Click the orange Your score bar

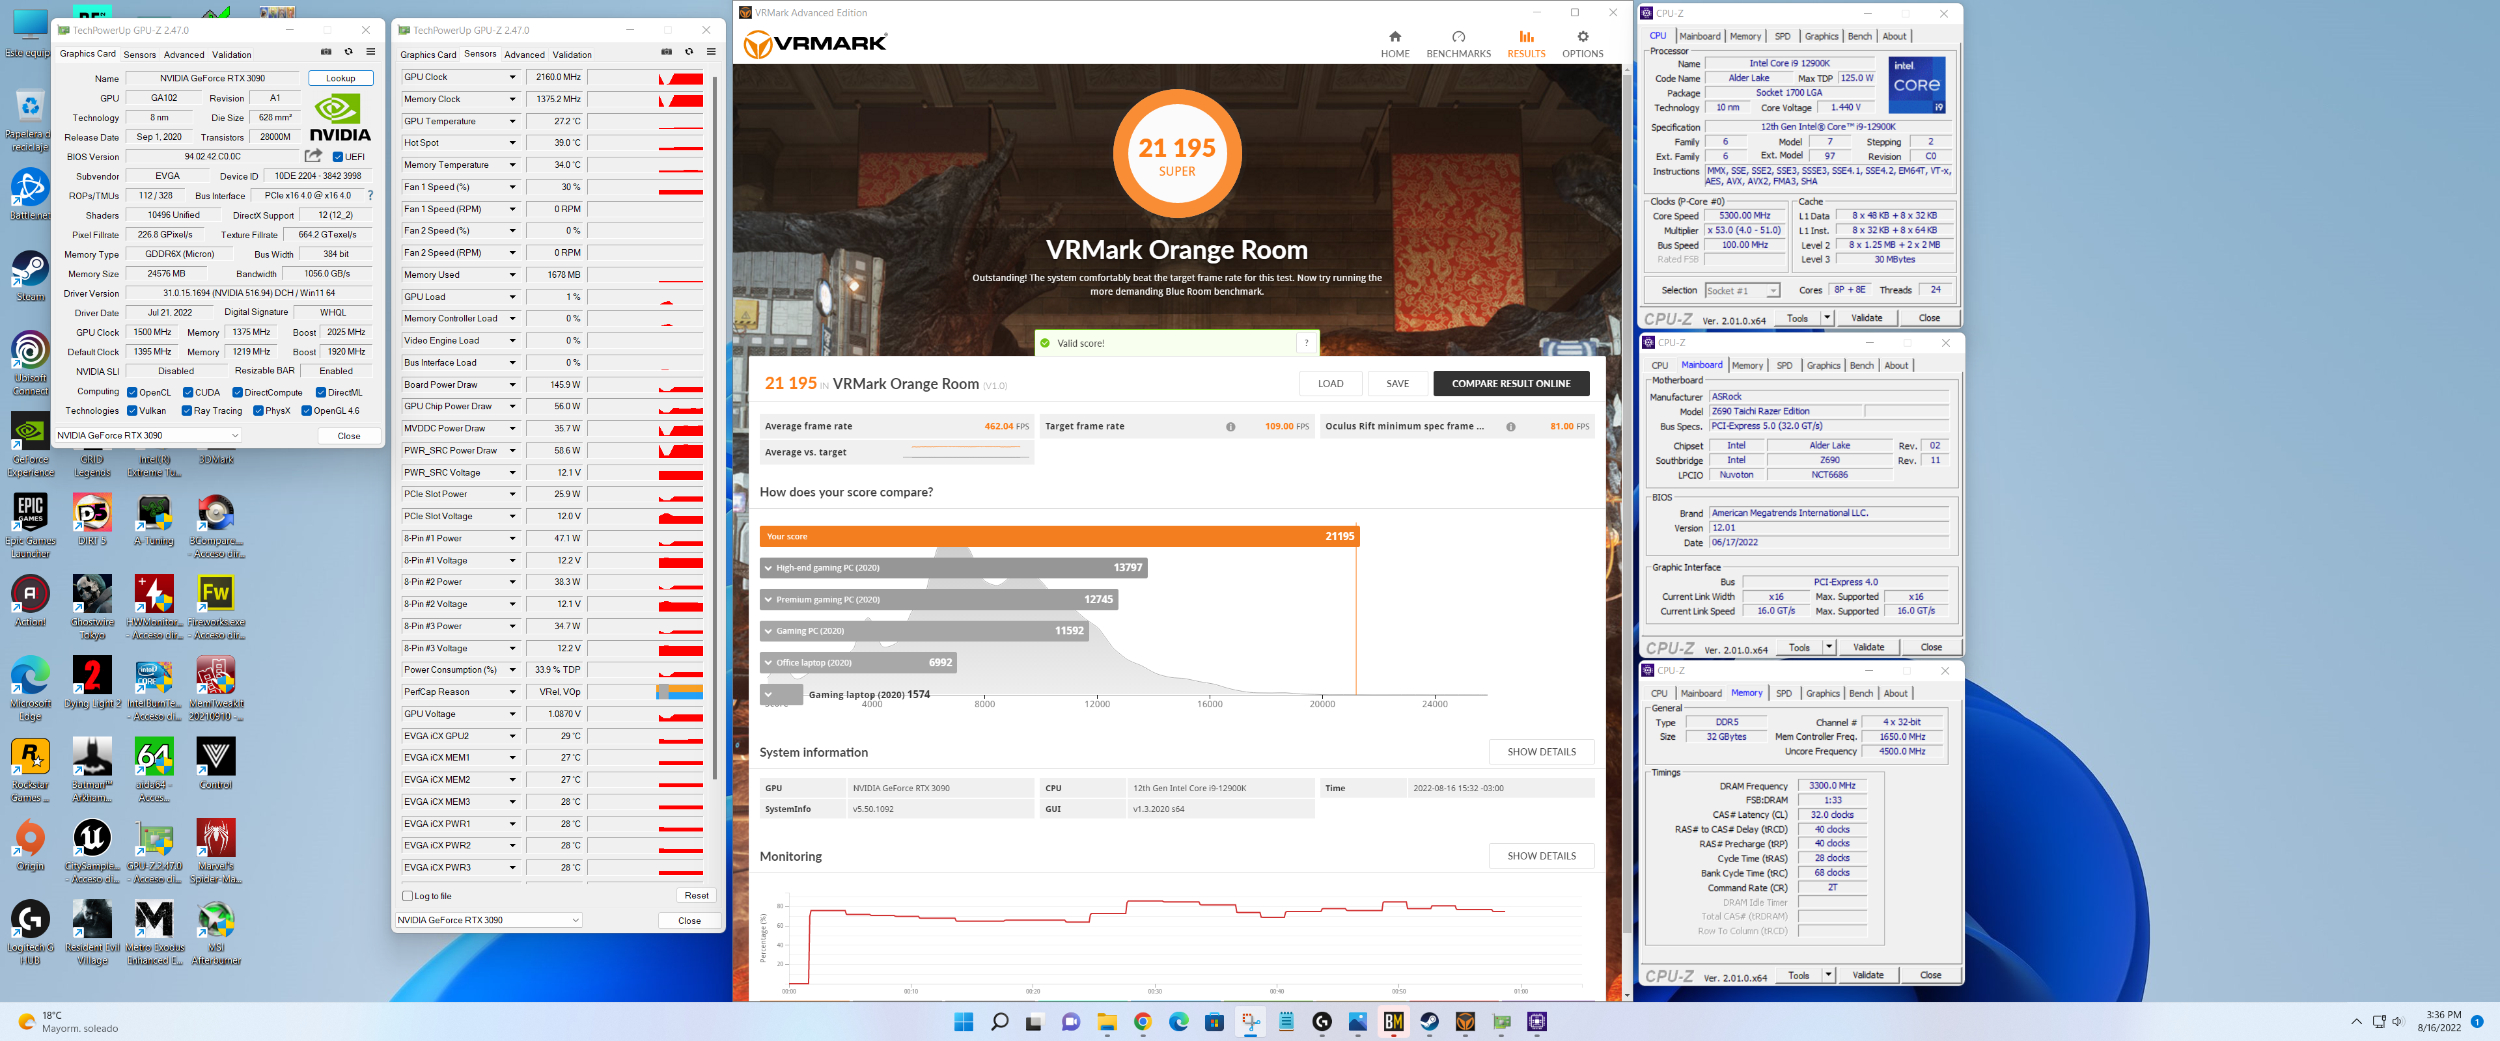click(x=1059, y=537)
